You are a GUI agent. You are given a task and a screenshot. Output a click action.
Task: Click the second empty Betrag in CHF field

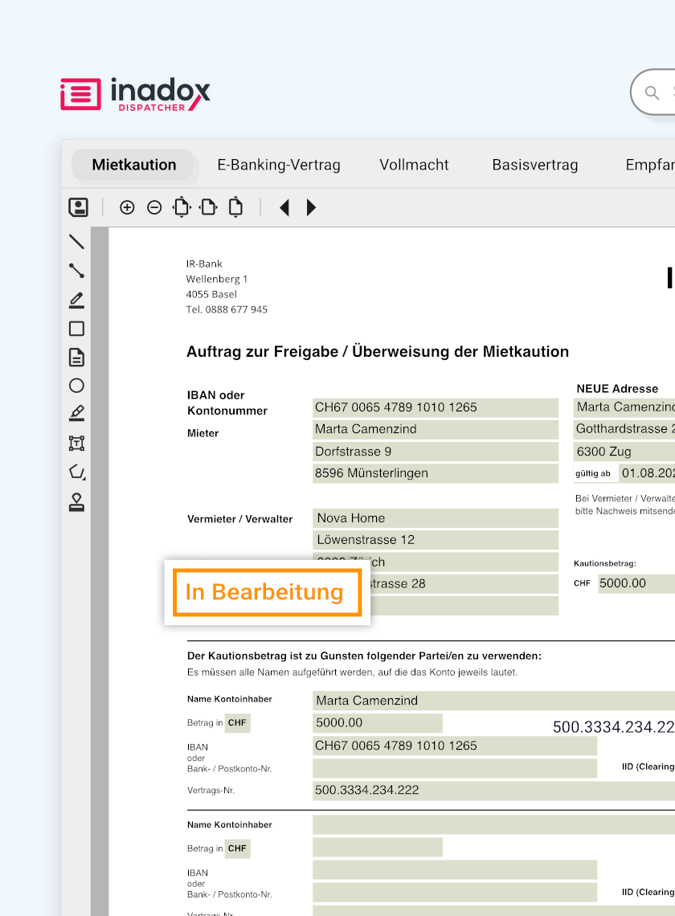point(378,847)
